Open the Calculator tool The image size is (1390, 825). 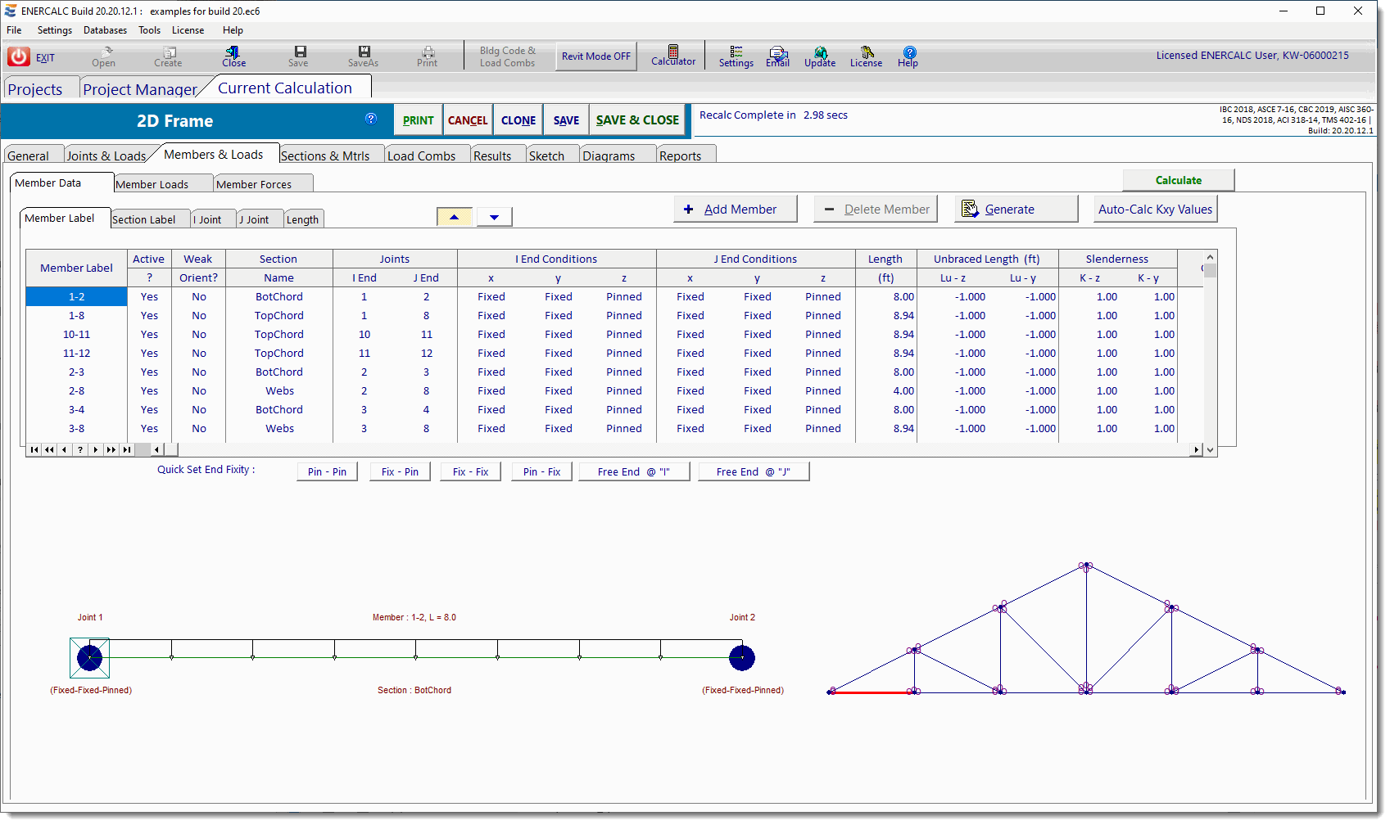[672, 55]
